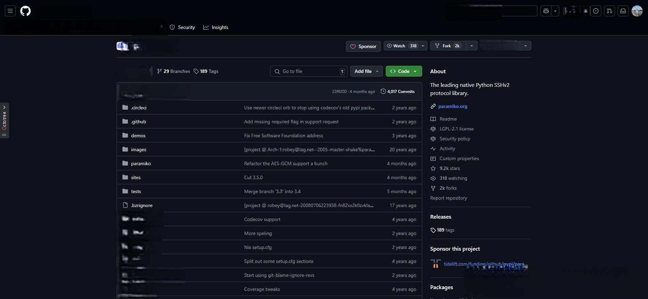The height and width of the screenshot is (299, 648).
Task: Visit the paramiko.org website link
Action: [453, 106]
